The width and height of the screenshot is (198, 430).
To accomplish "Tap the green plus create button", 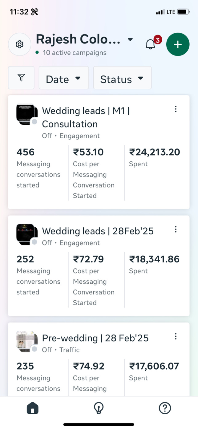I will (x=178, y=44).
